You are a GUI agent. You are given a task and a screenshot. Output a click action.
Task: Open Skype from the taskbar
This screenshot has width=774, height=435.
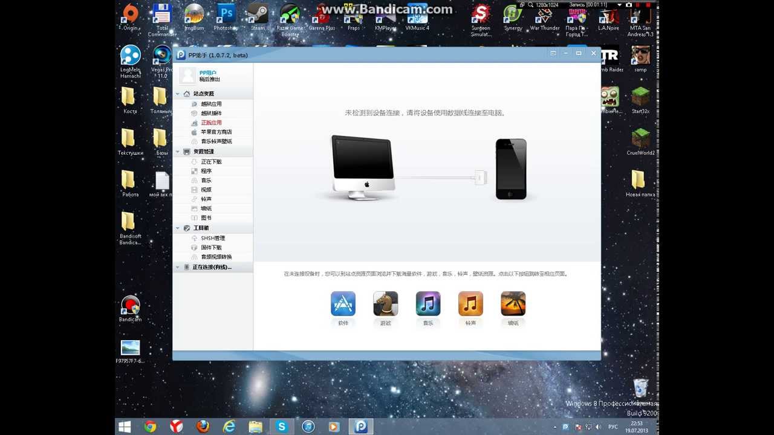281,427
